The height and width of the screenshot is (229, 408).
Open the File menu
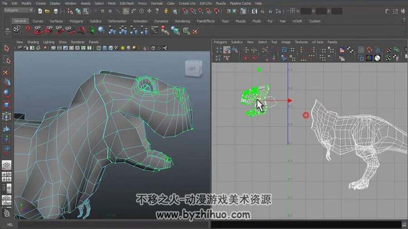5,3
